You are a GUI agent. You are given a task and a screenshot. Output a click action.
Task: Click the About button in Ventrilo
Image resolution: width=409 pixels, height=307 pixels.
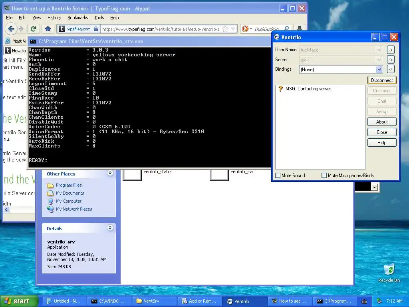[x=382, y=122]
